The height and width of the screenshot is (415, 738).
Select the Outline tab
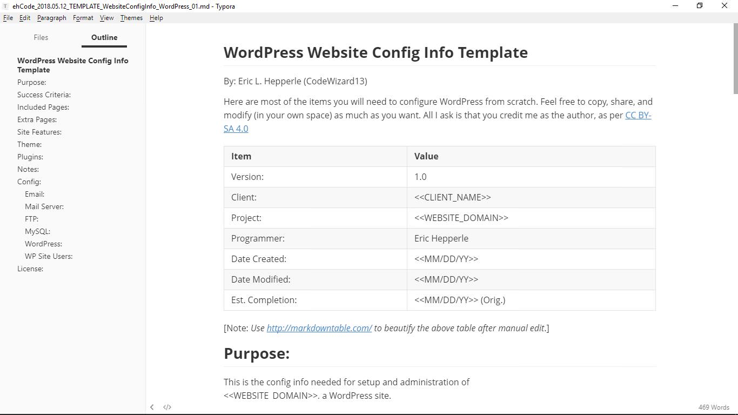pyautogui.click(x=104, y=37)
